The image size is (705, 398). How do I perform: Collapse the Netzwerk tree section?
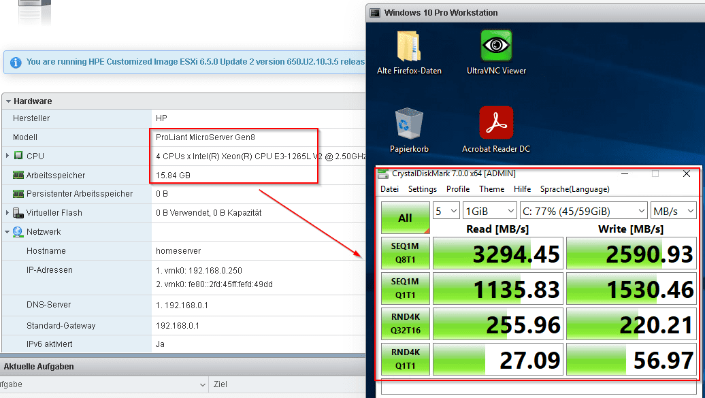tap(7, 232)
